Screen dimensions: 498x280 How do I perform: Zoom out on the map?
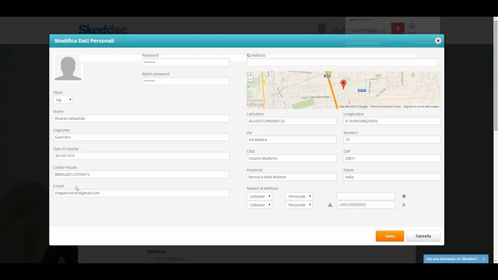(x=251, y=79)
